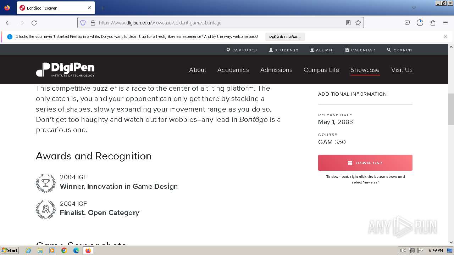Open the Calendar link
This screenshot has height=255, width=454.
pyautogui.click(x=360, y=50)
